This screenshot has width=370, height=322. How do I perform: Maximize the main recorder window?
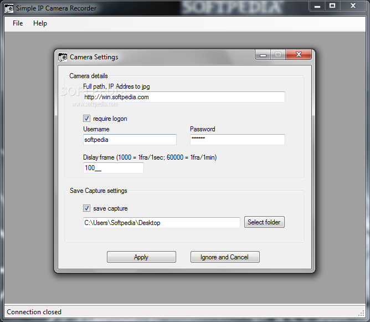pos(332,6)
